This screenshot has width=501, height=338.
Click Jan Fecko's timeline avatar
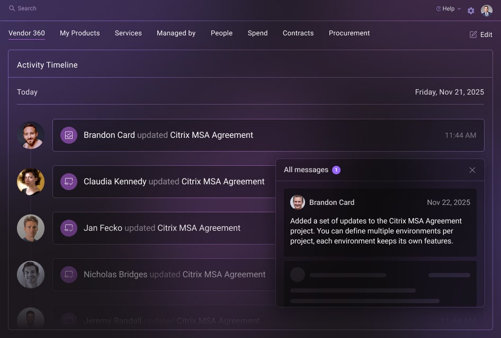(30, 228)
